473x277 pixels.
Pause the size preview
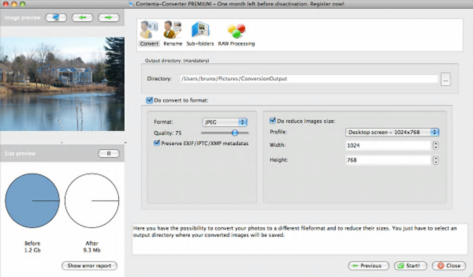109,153
